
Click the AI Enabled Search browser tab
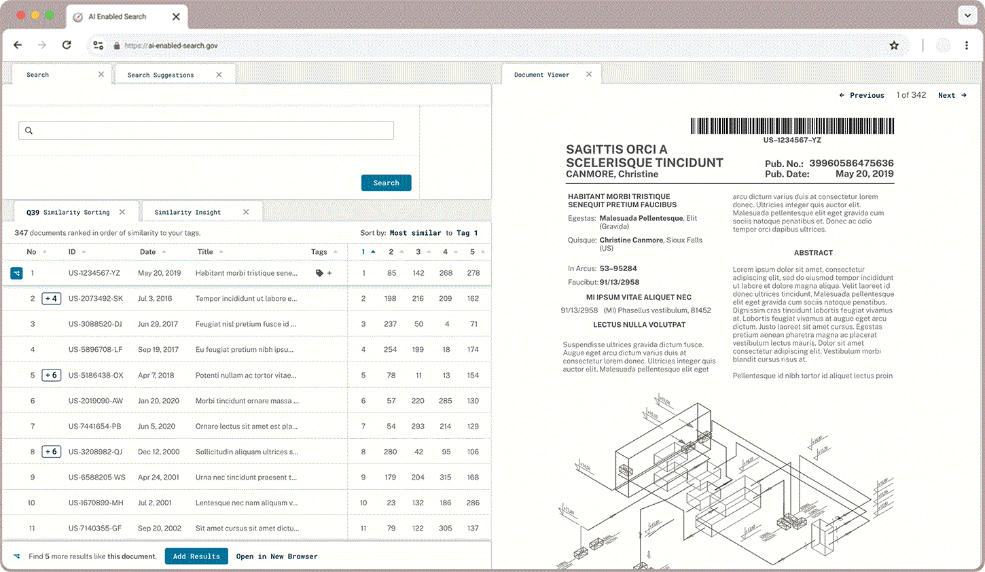click(x=127, y=16)
